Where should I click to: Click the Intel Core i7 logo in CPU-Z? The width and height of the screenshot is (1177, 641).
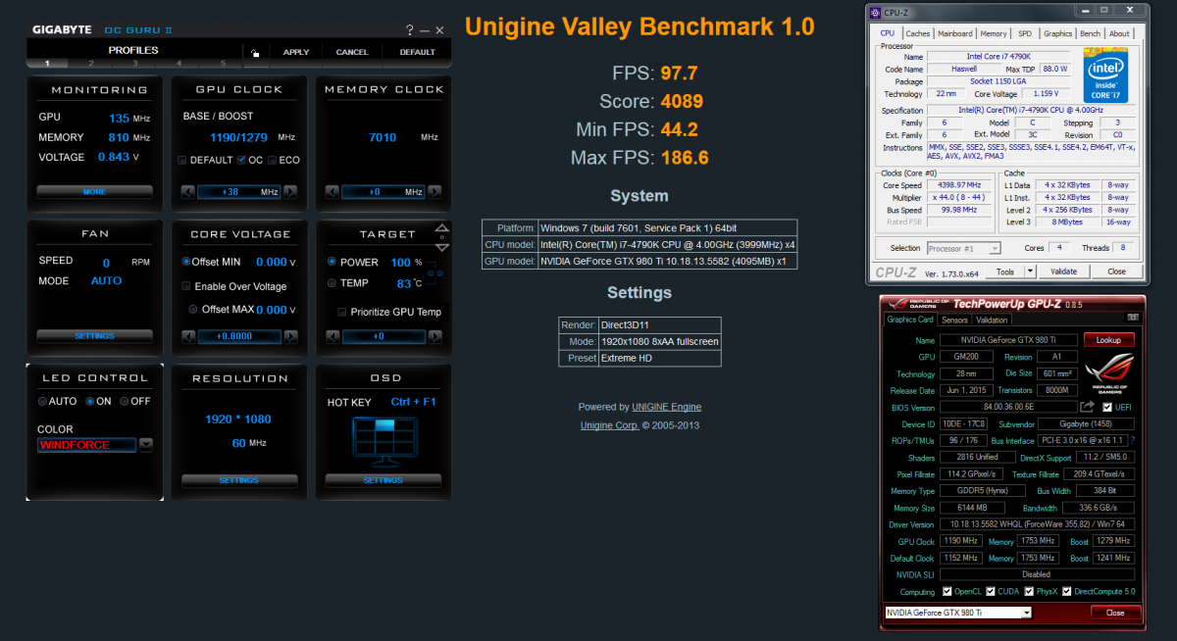tap(1105, 75)
